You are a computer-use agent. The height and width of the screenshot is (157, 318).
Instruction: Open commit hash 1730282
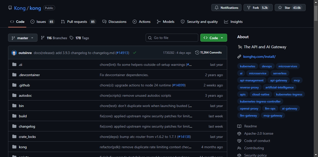[169, 53]
